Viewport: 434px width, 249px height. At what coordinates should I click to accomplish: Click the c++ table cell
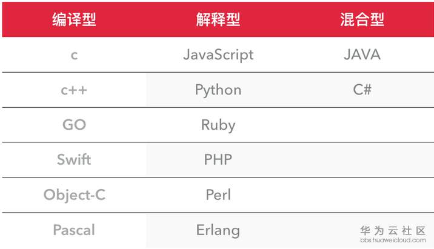click(74, 90)
